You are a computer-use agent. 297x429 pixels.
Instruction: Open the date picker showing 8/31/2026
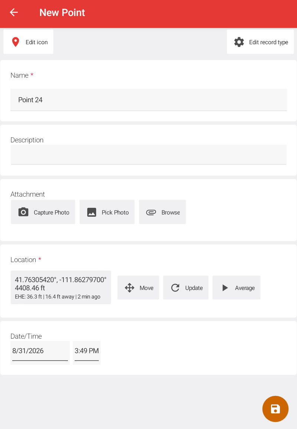click(x=40, y=352)
